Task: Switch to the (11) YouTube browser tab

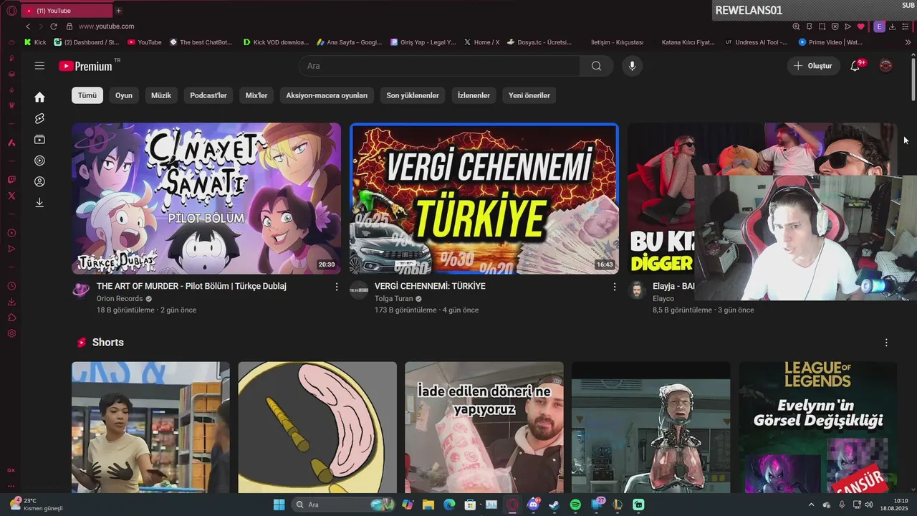Action: pyautogui.click(x=67, y=11)
